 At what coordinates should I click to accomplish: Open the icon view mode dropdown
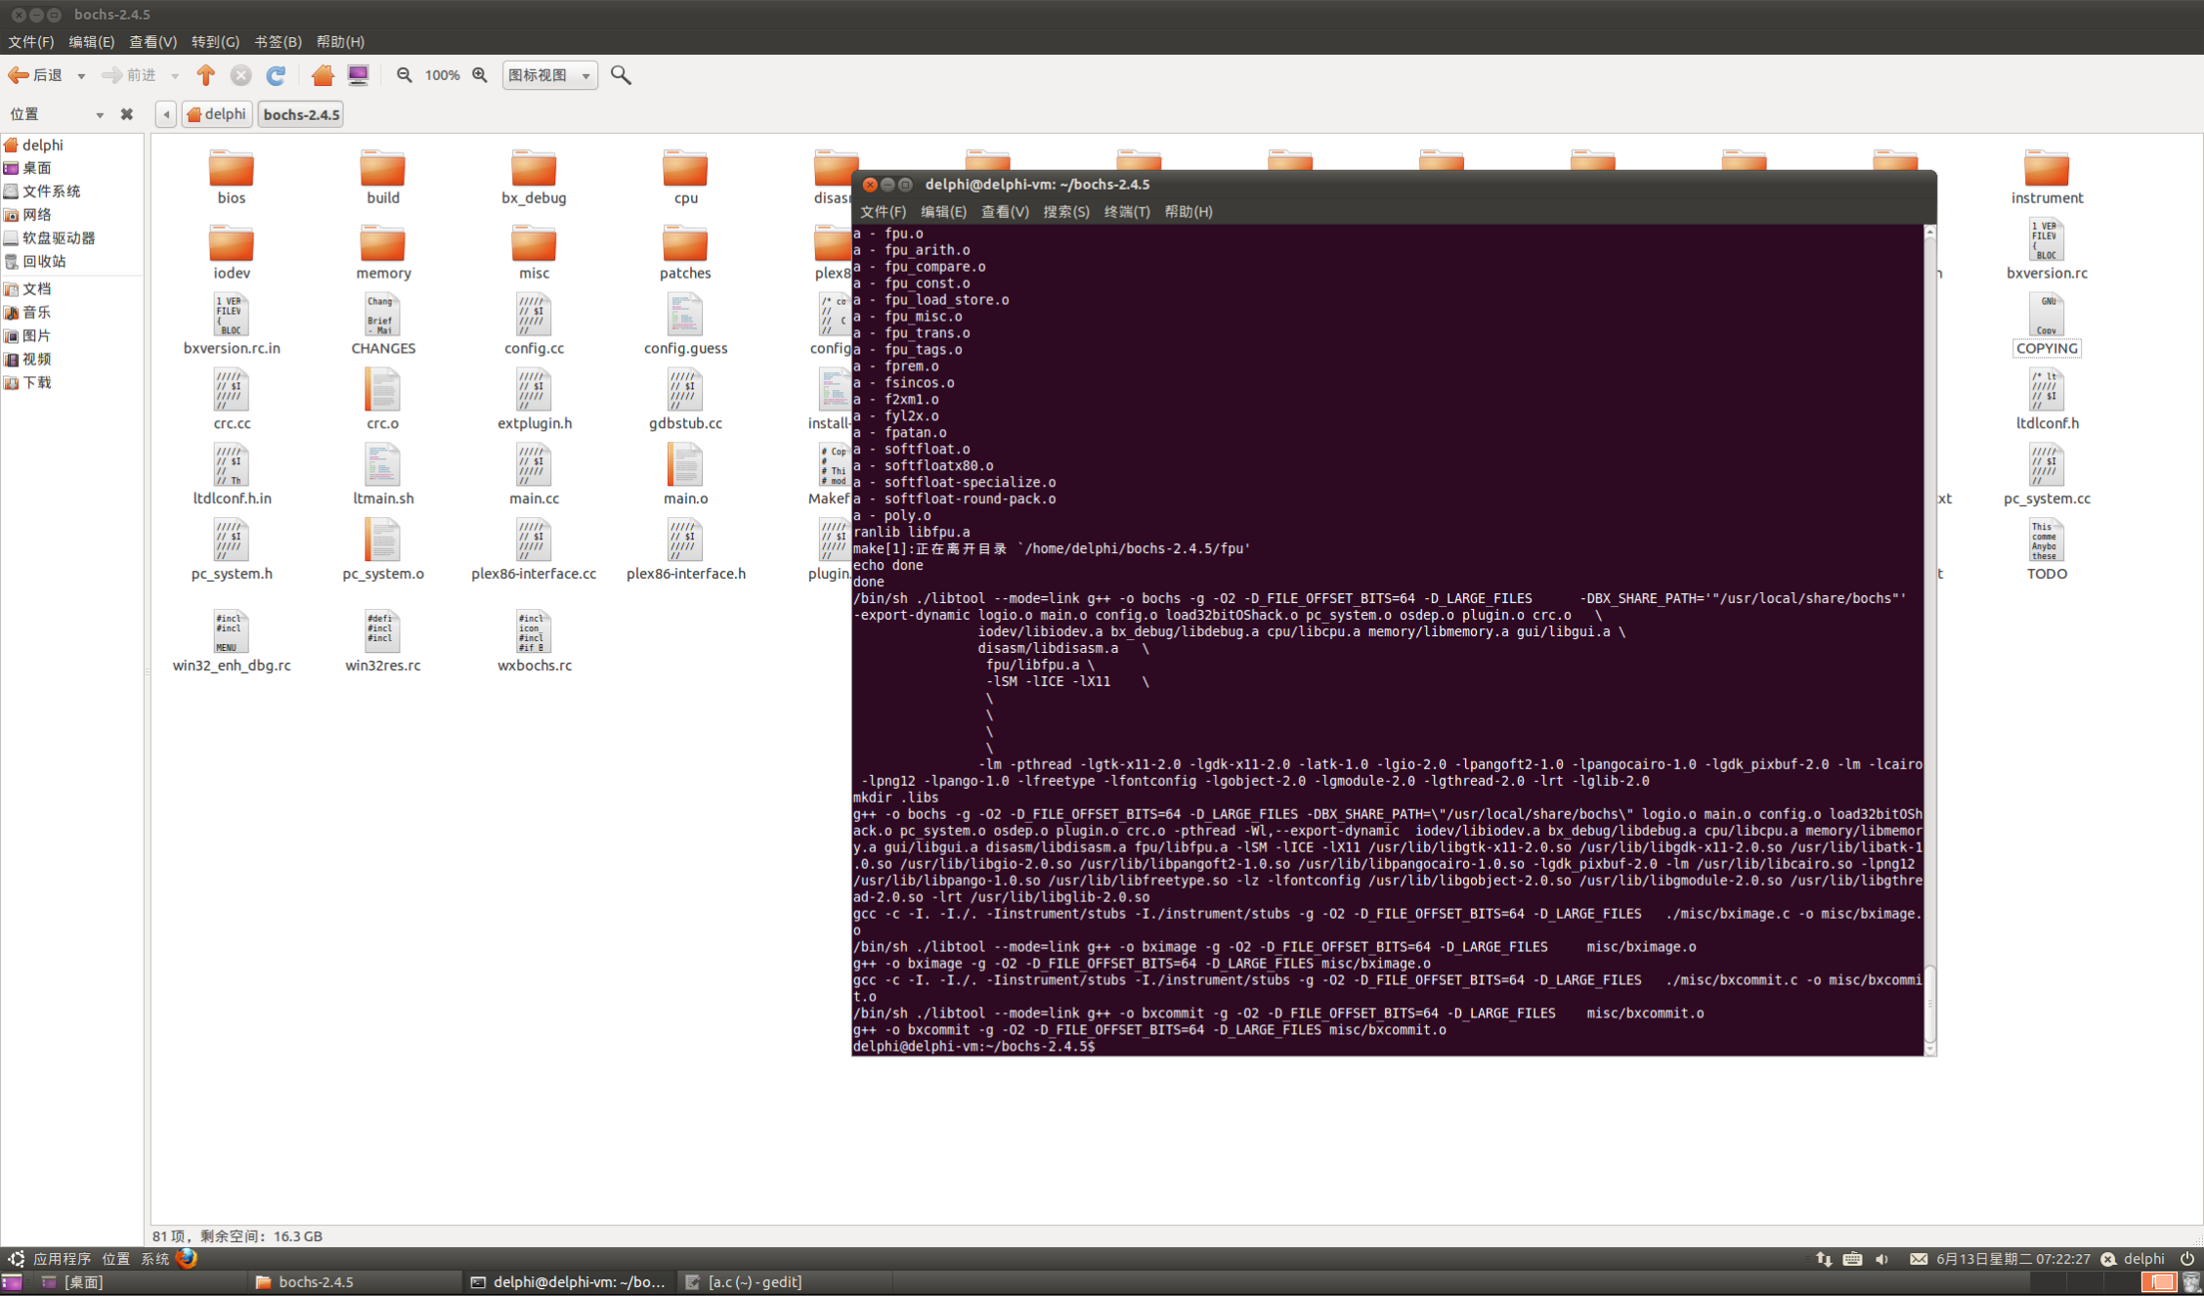[549, 75]
